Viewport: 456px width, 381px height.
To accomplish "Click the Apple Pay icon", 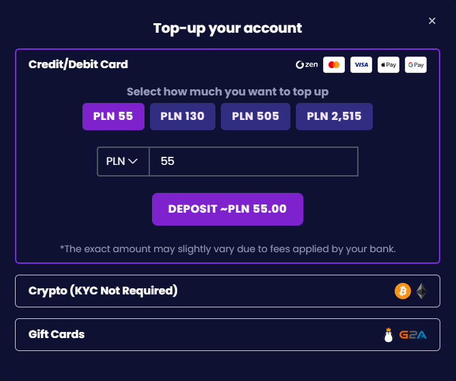I will coord(389,65).
